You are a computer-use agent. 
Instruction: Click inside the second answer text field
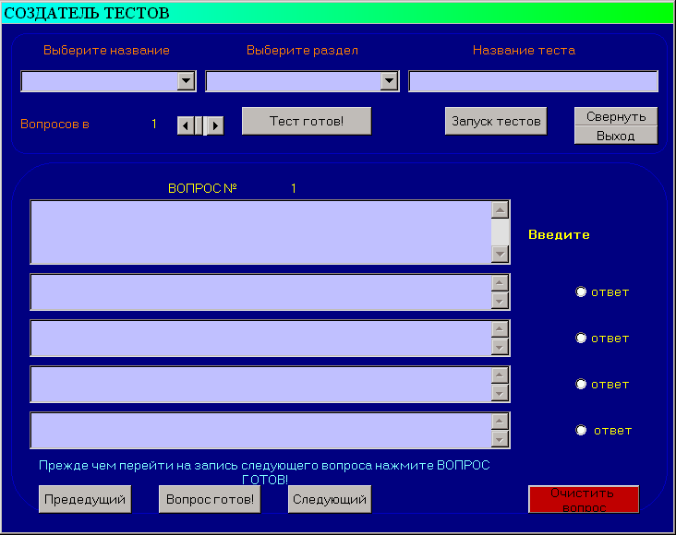click(261, 339)
